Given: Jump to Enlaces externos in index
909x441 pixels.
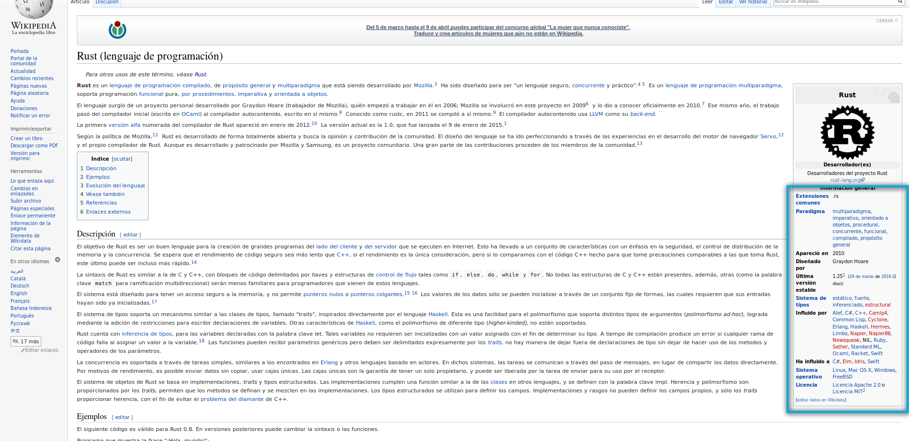Looking at the screenshot, I should tap(108, 212).
